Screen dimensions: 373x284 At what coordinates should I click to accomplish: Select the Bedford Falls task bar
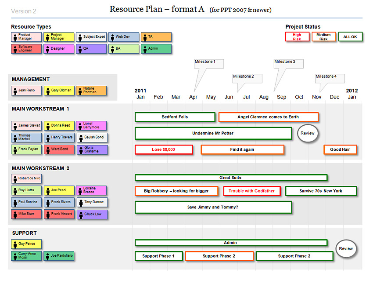(175, 117)
